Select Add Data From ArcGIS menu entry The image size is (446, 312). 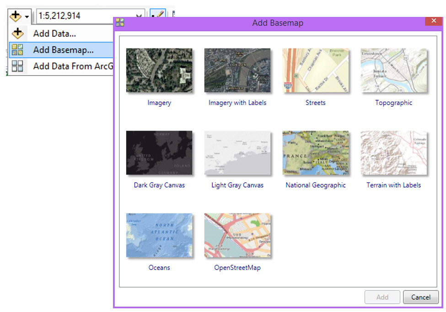[61, 66]
